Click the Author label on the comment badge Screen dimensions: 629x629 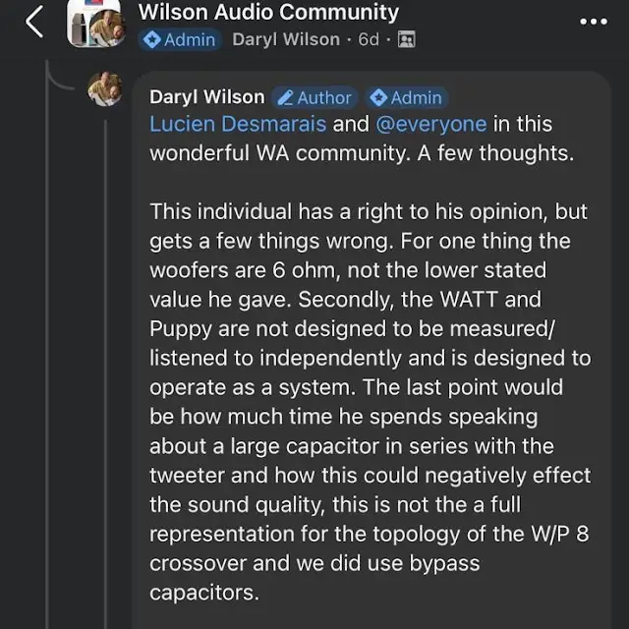pyautogui.click(x=324, y=97)
